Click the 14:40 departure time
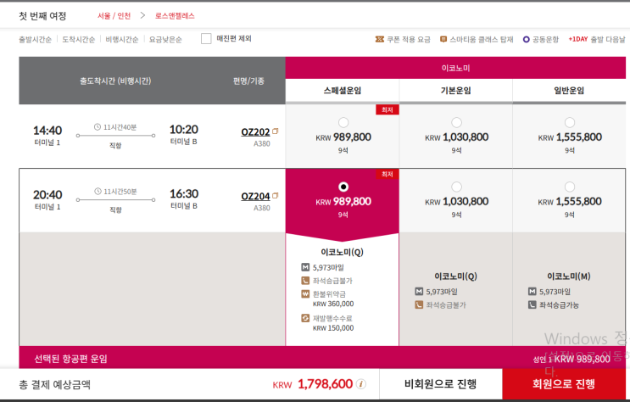 [x=47, y=131]
